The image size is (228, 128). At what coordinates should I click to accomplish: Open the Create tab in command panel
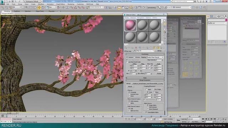[208, 17]
